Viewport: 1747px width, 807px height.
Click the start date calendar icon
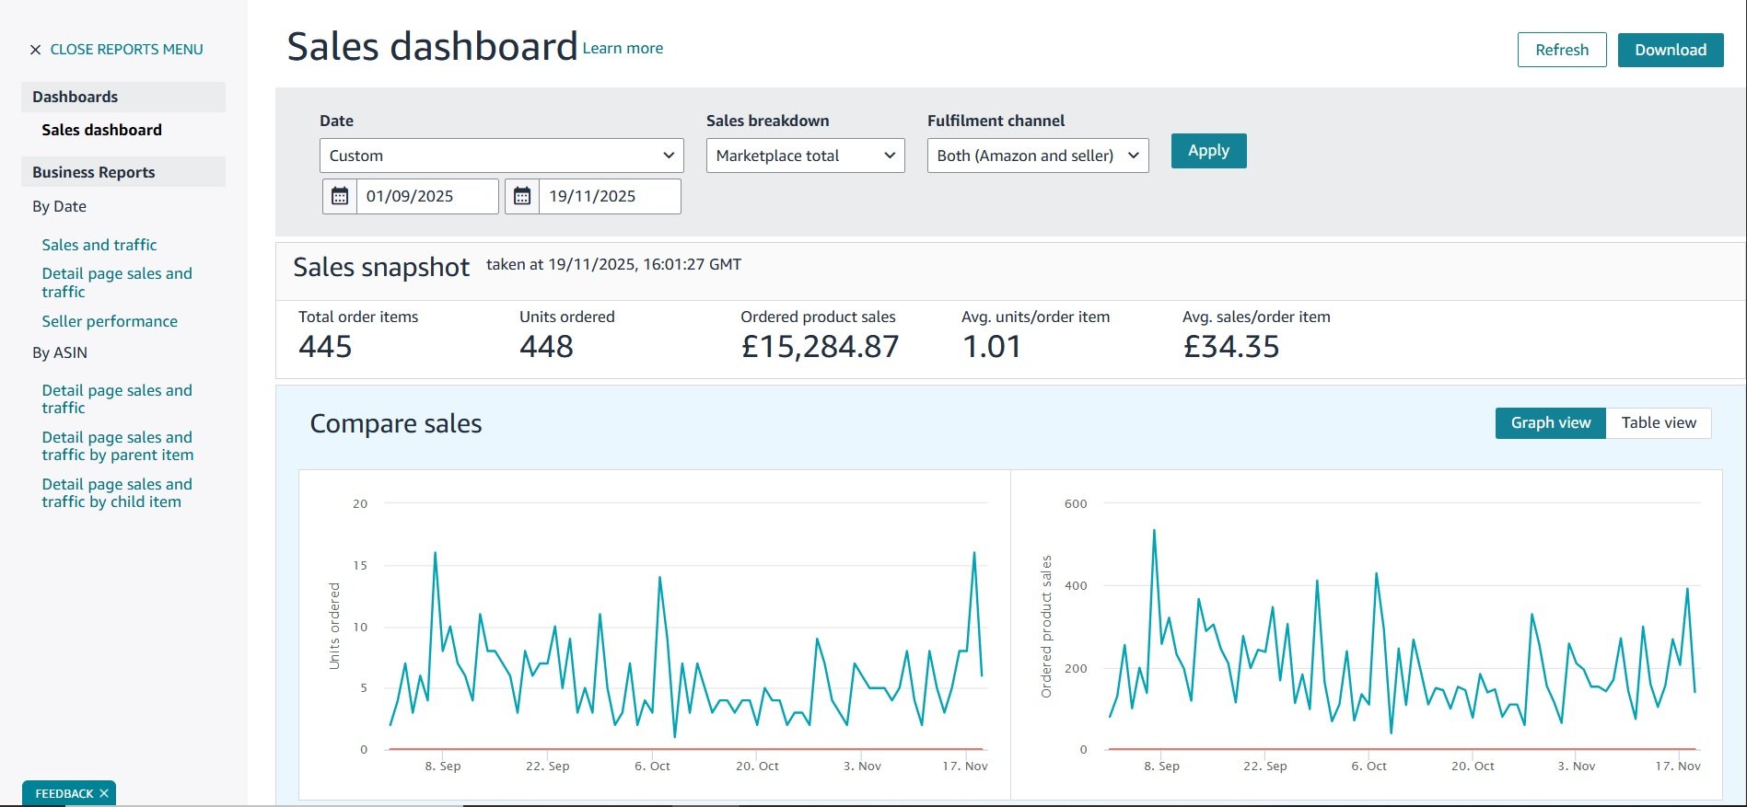point(340,196)
